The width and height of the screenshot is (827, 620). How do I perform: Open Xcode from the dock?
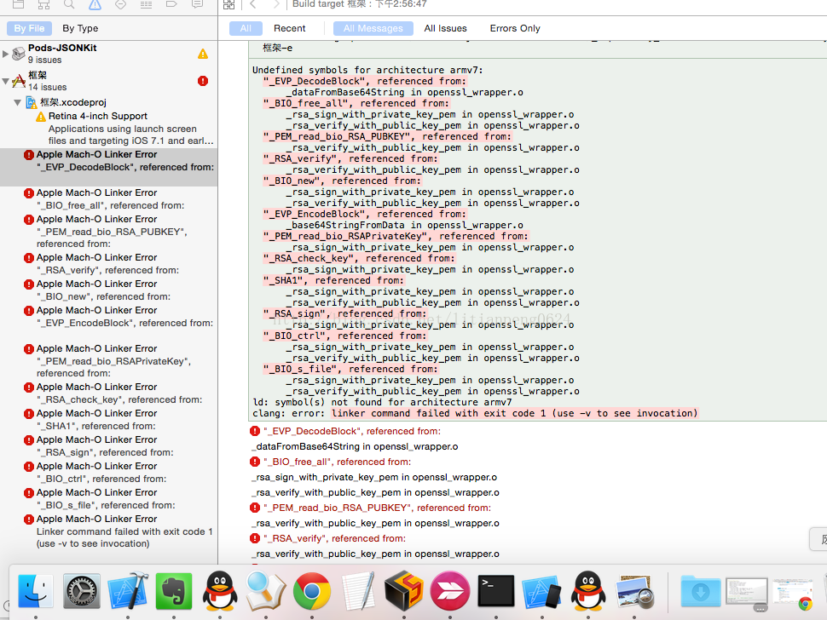(x=128, y=591)
